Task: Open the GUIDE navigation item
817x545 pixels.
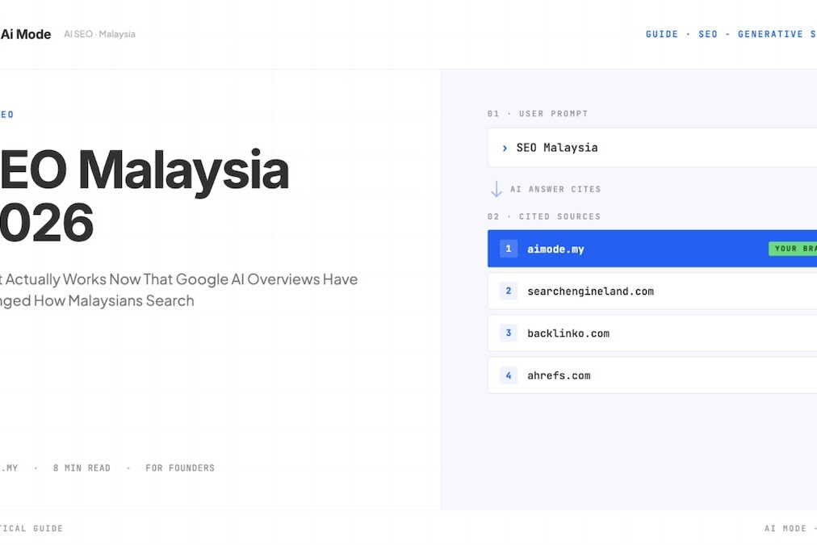Action: (662, 34)
